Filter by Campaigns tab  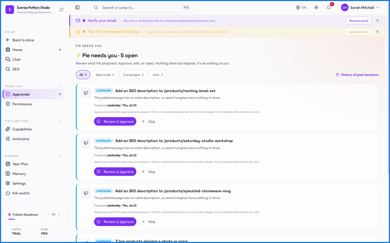click(x=134, y=75)
